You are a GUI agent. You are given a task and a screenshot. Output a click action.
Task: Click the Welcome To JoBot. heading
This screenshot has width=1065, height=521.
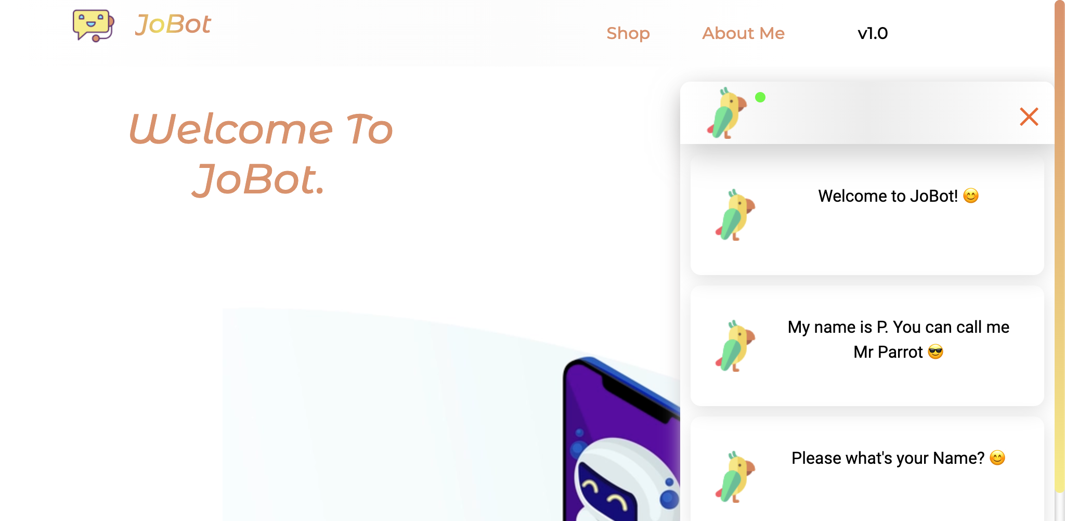pos(260,154)
